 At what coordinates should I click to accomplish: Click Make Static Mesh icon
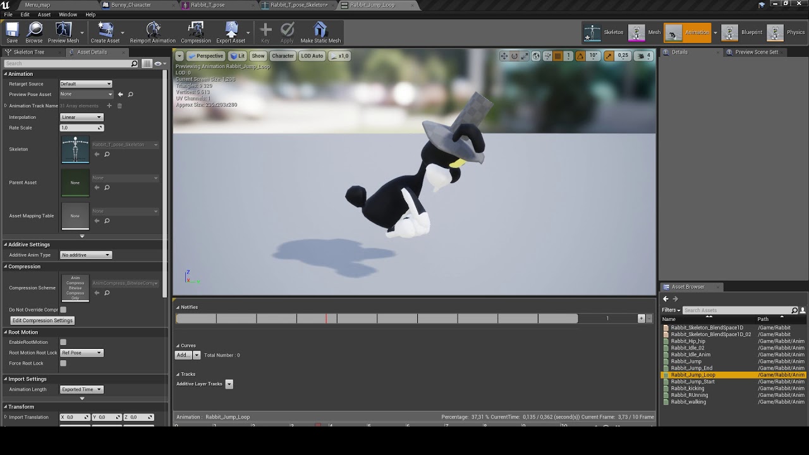pyautogui.click(x=320, y=33)
